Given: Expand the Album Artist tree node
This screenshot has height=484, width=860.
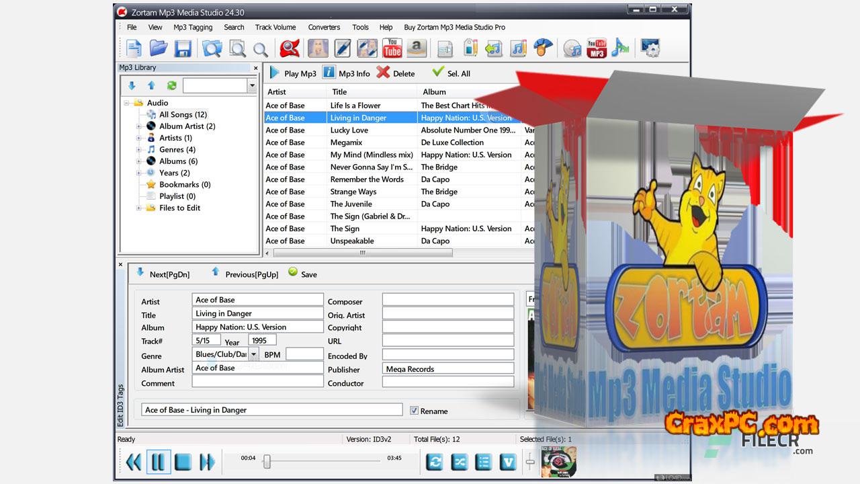Looking at the screenshot, I should pos(139,126).
